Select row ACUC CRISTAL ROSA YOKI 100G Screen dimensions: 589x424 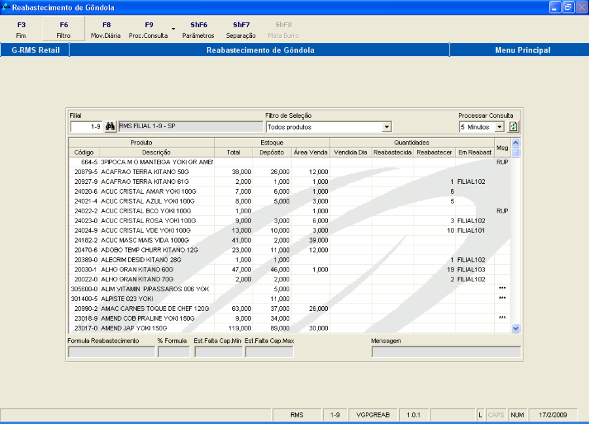click(289, 221)
